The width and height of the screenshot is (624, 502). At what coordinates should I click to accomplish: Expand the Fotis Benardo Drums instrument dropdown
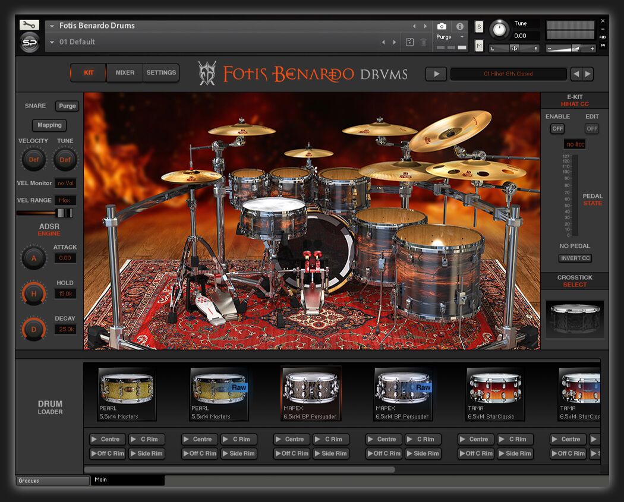(x=52, y=26)
